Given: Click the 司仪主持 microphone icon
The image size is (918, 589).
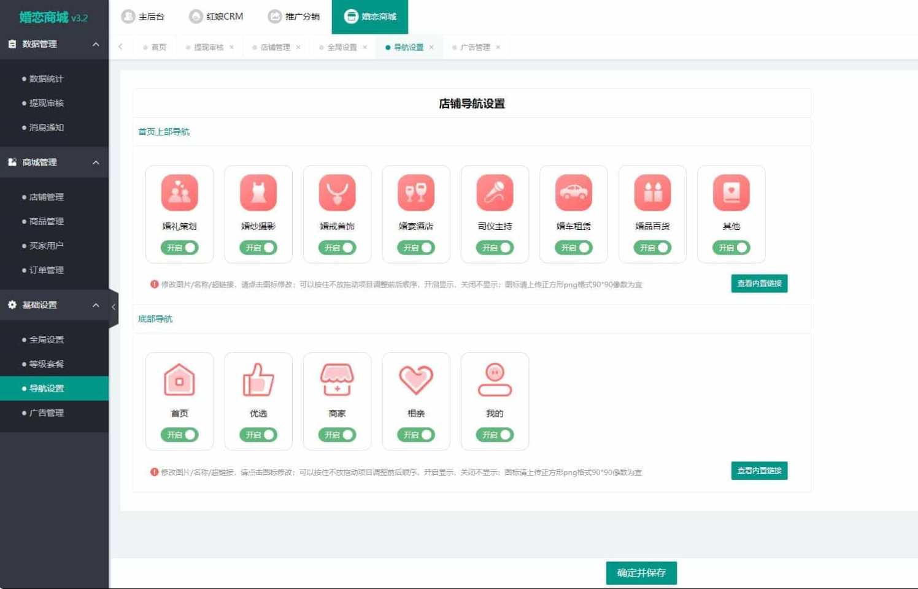Looking at the screenshot, I should 495,192.
